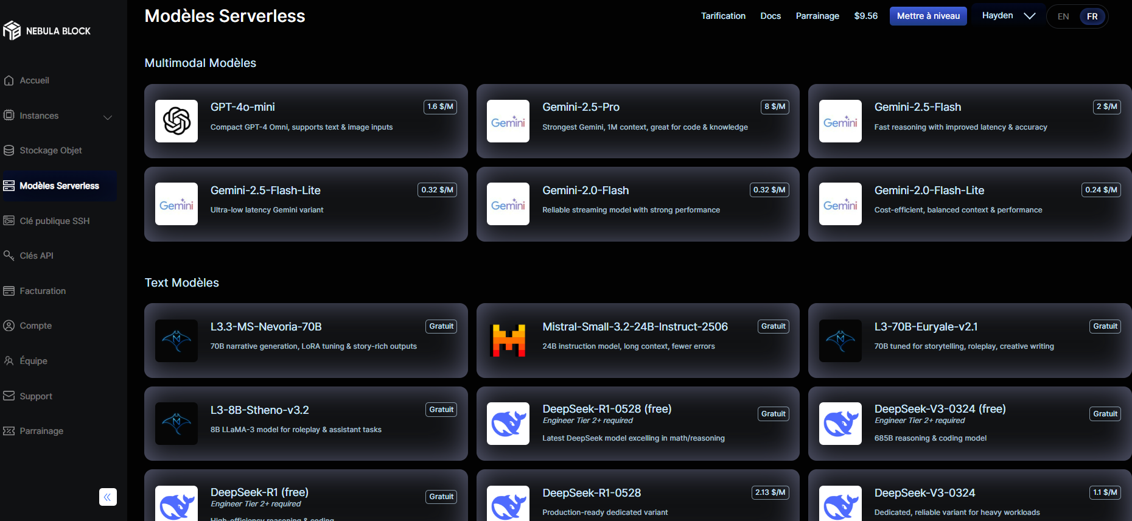Viewport: 1132px width, 521px height.
Task: Click the Équipe team icon
Action: (9, 361)
